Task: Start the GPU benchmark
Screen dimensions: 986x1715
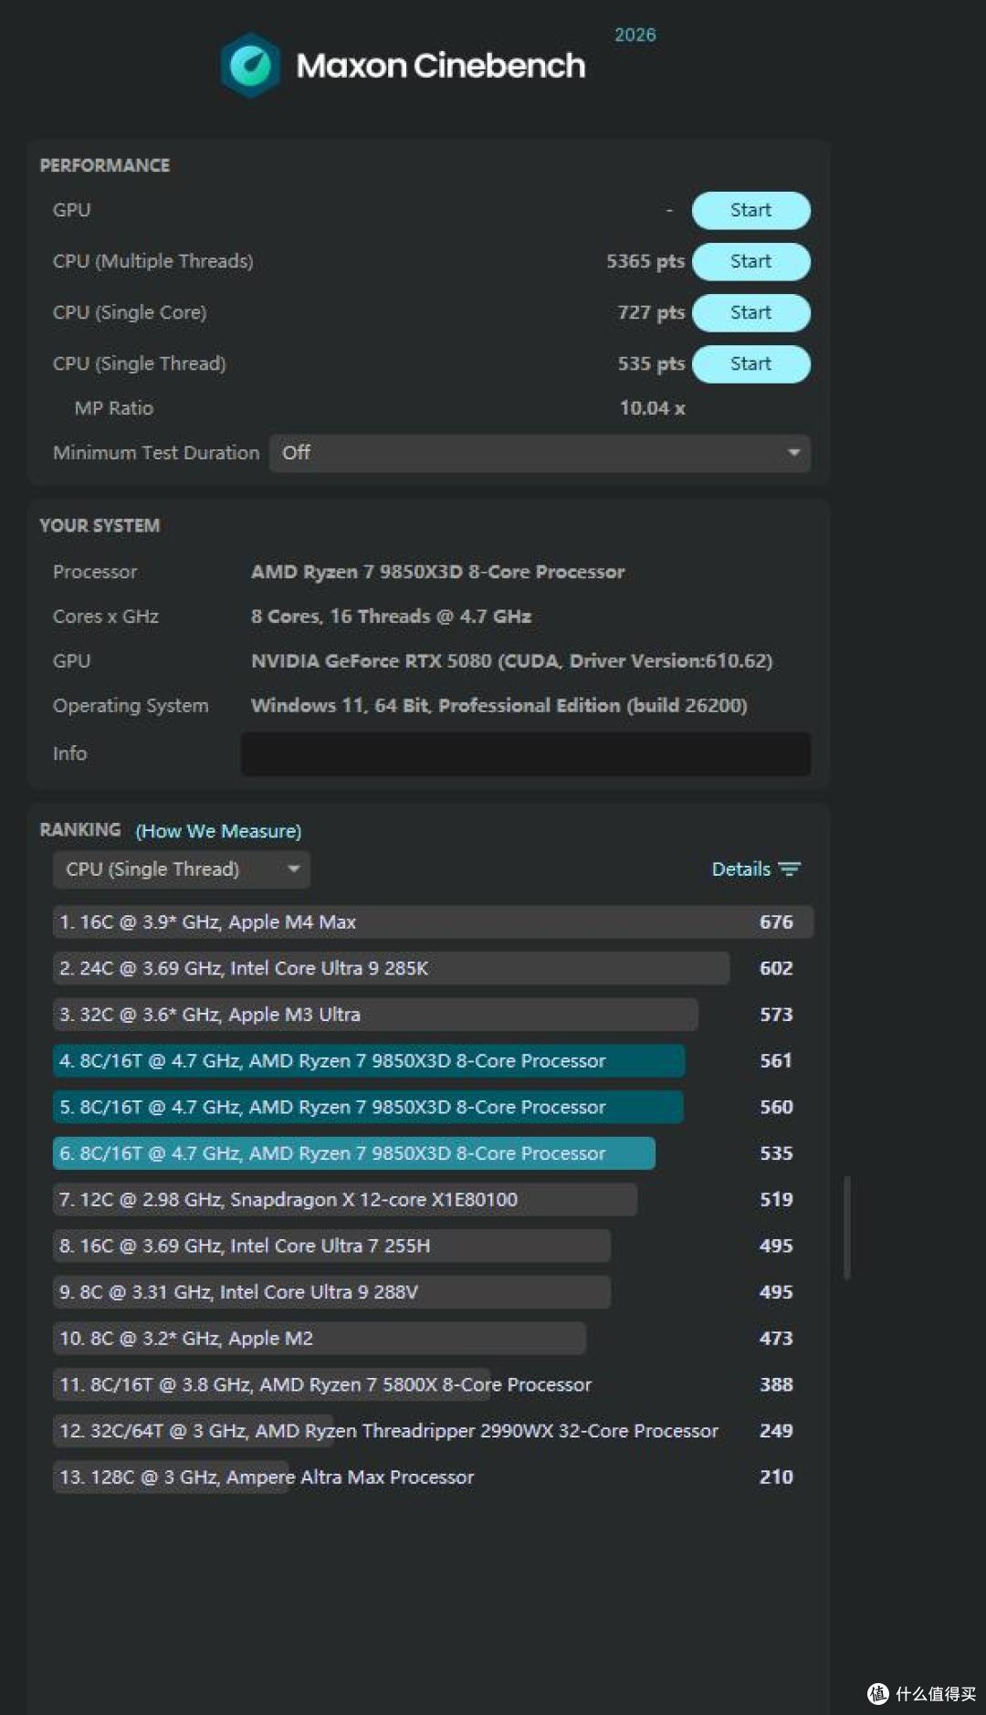Action: 750,210
